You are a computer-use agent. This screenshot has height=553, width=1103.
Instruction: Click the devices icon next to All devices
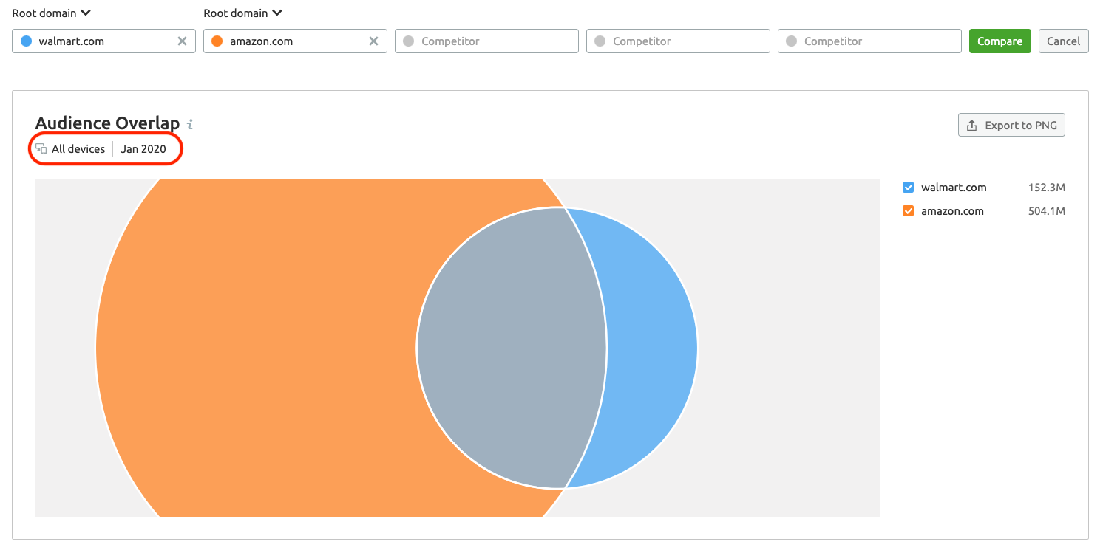[x=41, y=149]
